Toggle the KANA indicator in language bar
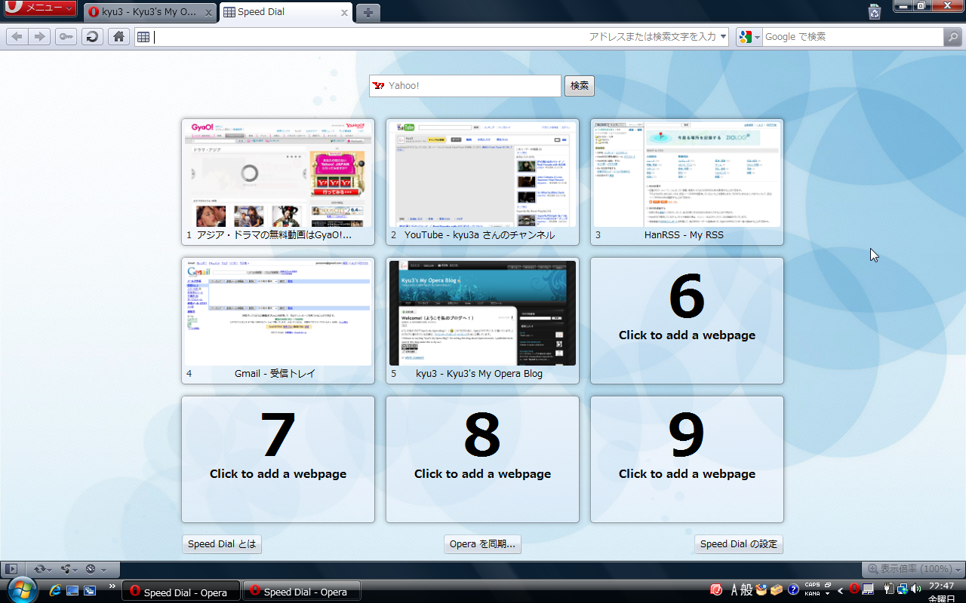 (812, 593)
